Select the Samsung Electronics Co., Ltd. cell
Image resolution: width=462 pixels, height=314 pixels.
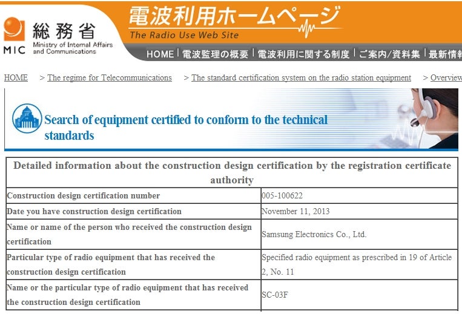[359, 234]
